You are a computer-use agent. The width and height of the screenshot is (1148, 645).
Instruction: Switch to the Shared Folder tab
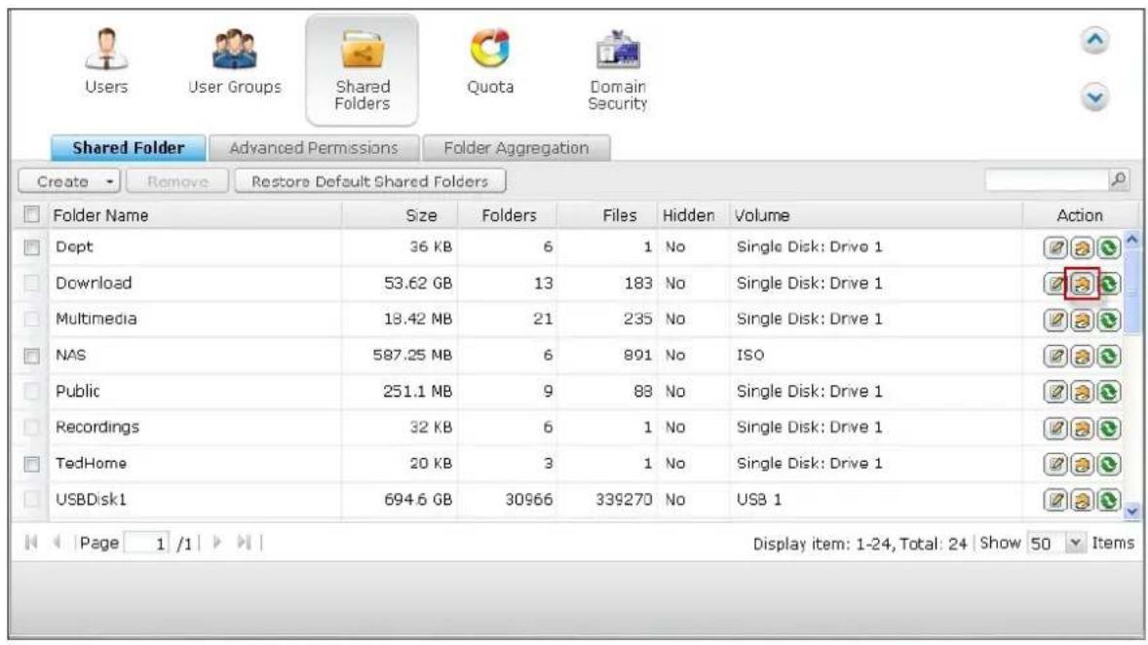coord(128,147)
